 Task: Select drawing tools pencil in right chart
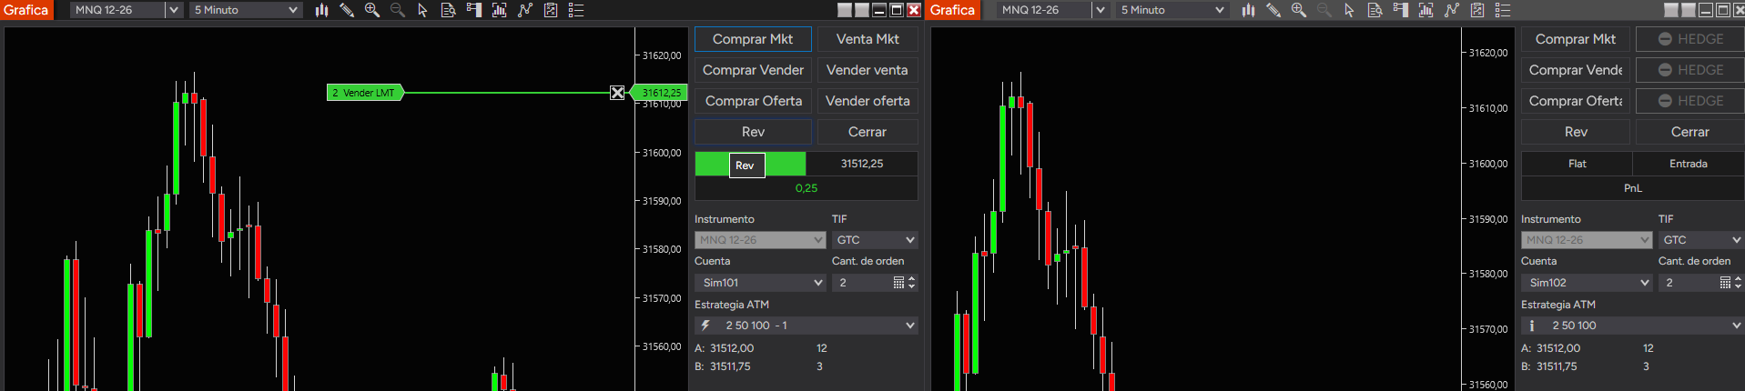[1273, 10]
